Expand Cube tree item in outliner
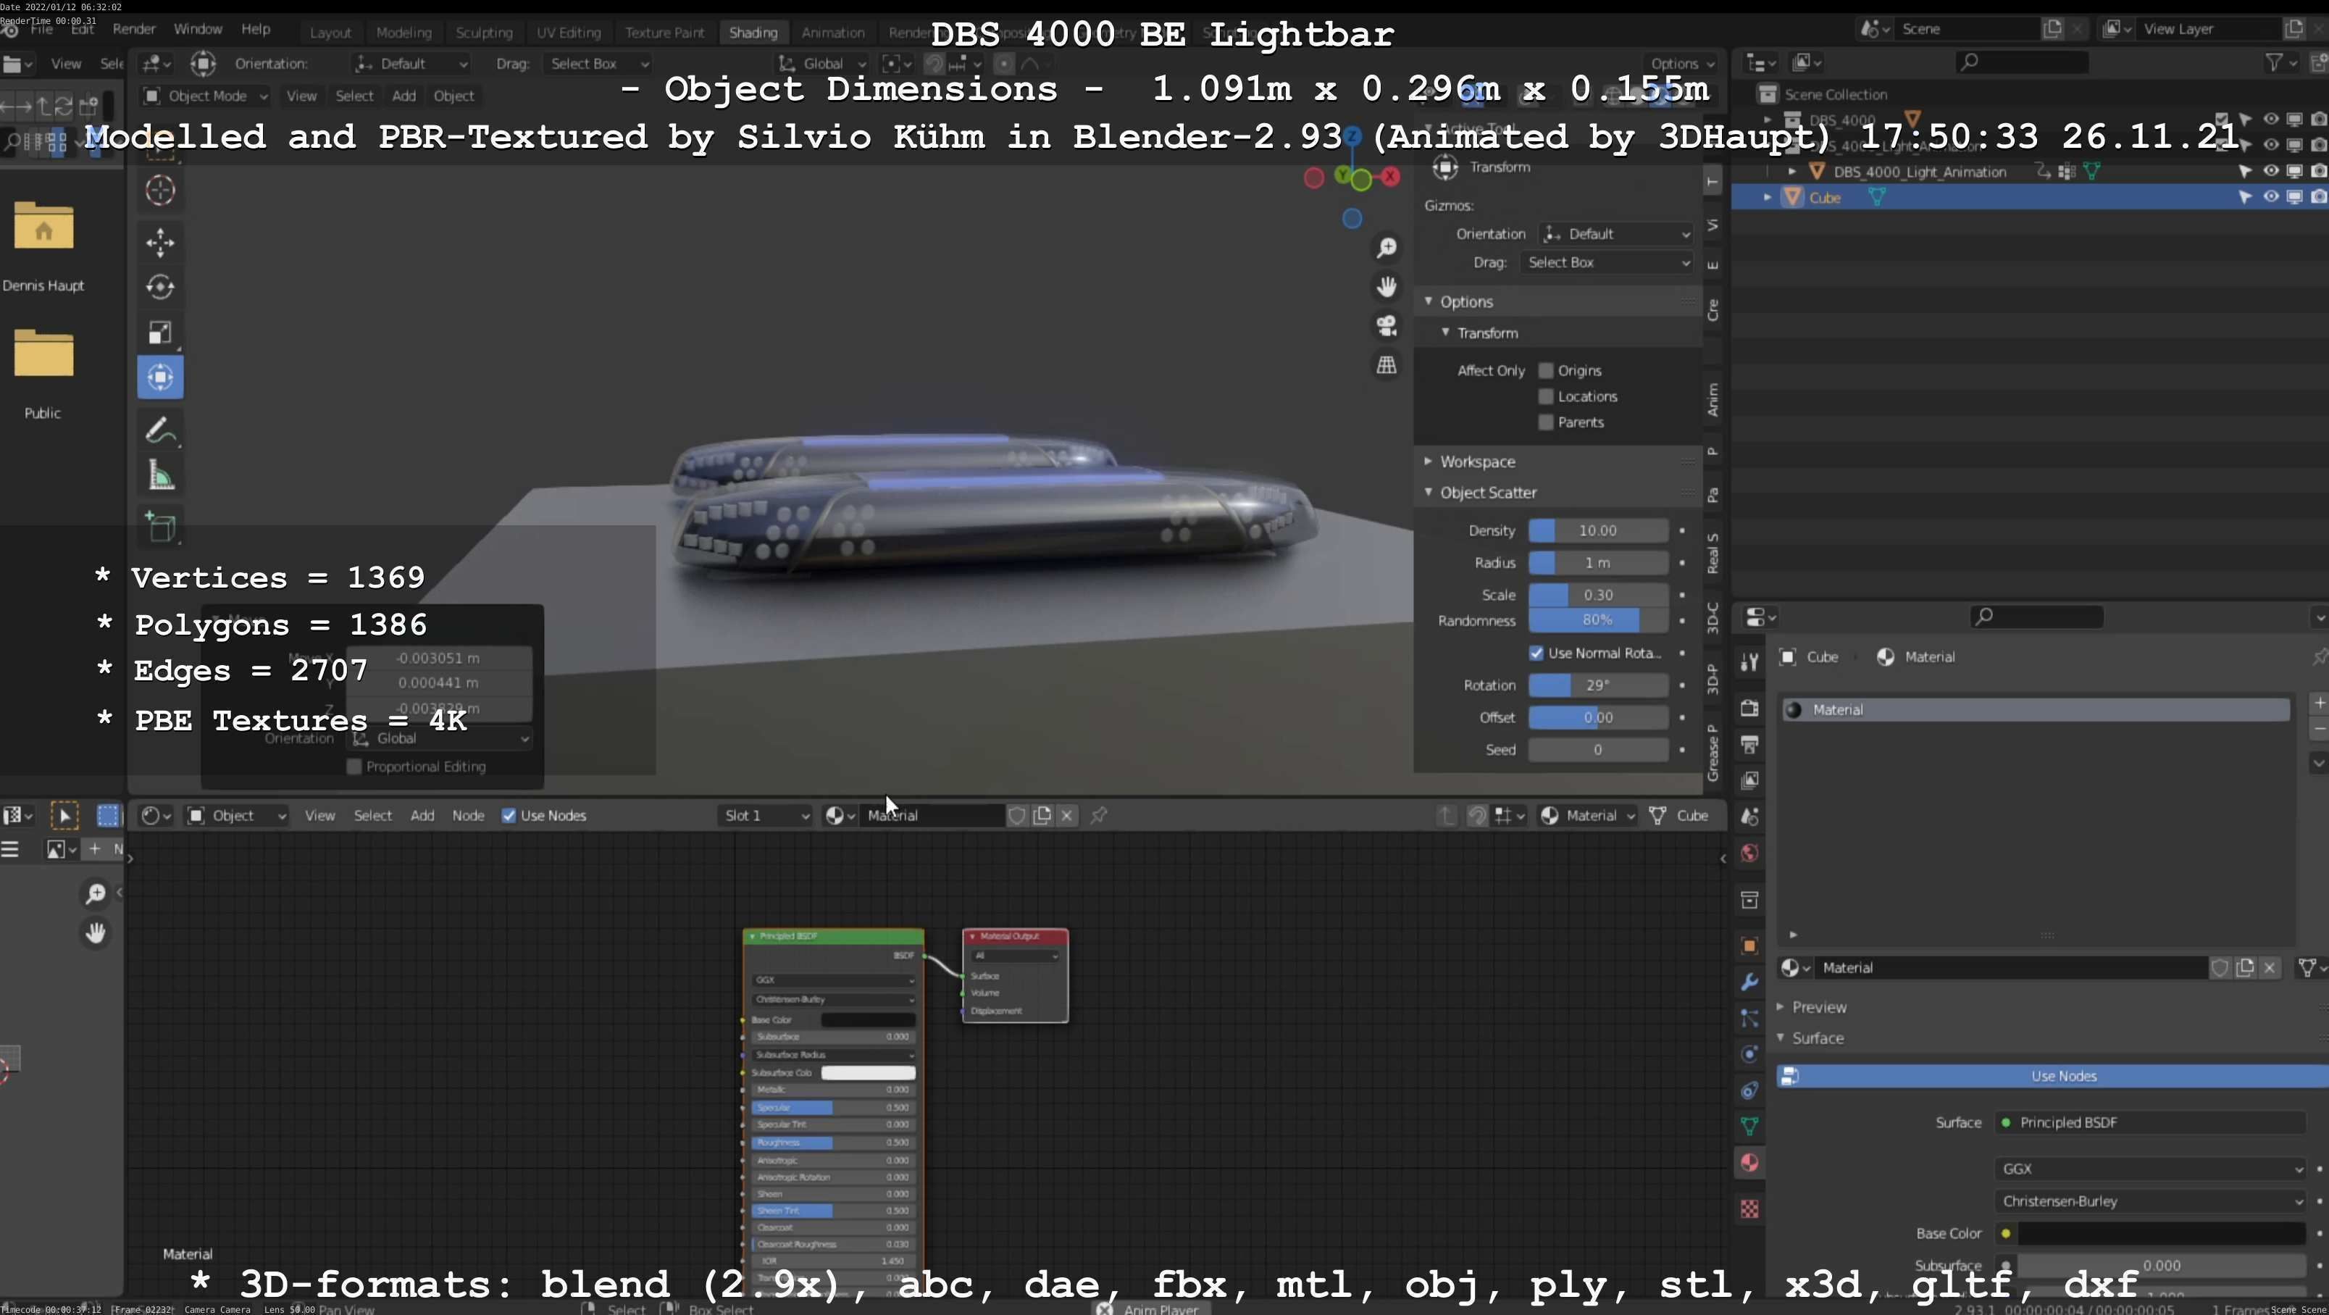 pyautogui.click(x=1767, y=197)
